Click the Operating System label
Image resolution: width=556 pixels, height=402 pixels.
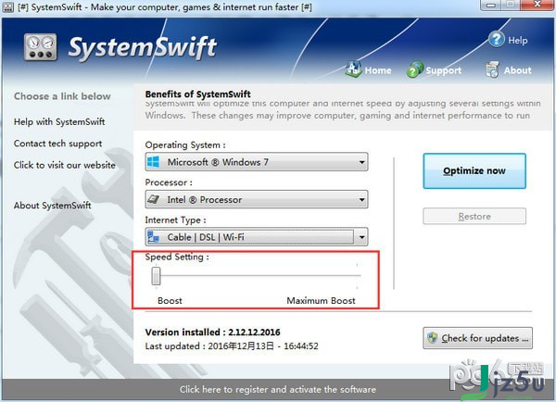(185, 145)
